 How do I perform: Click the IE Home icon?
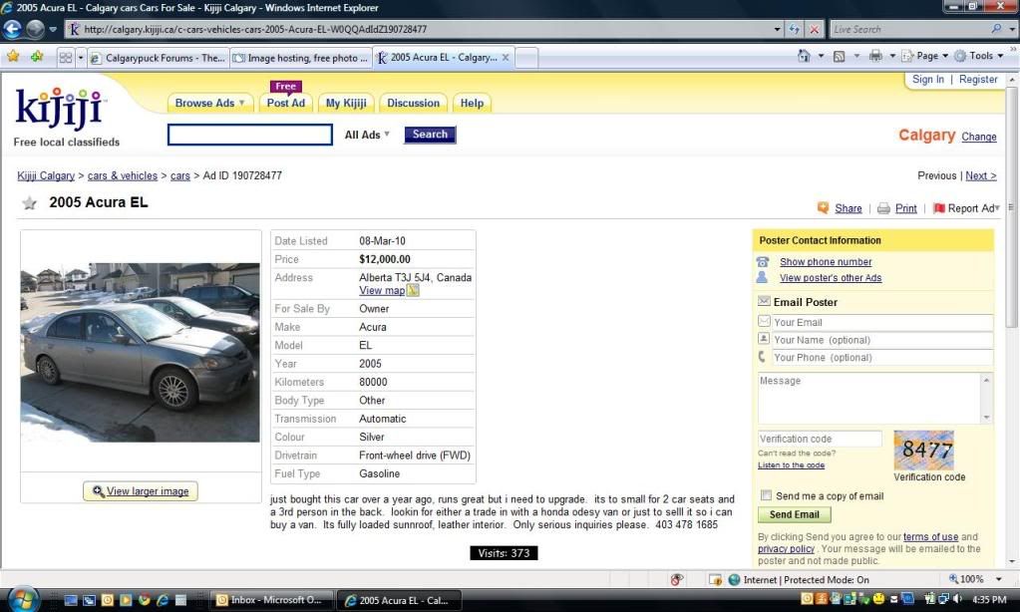(x=804, y=57)
